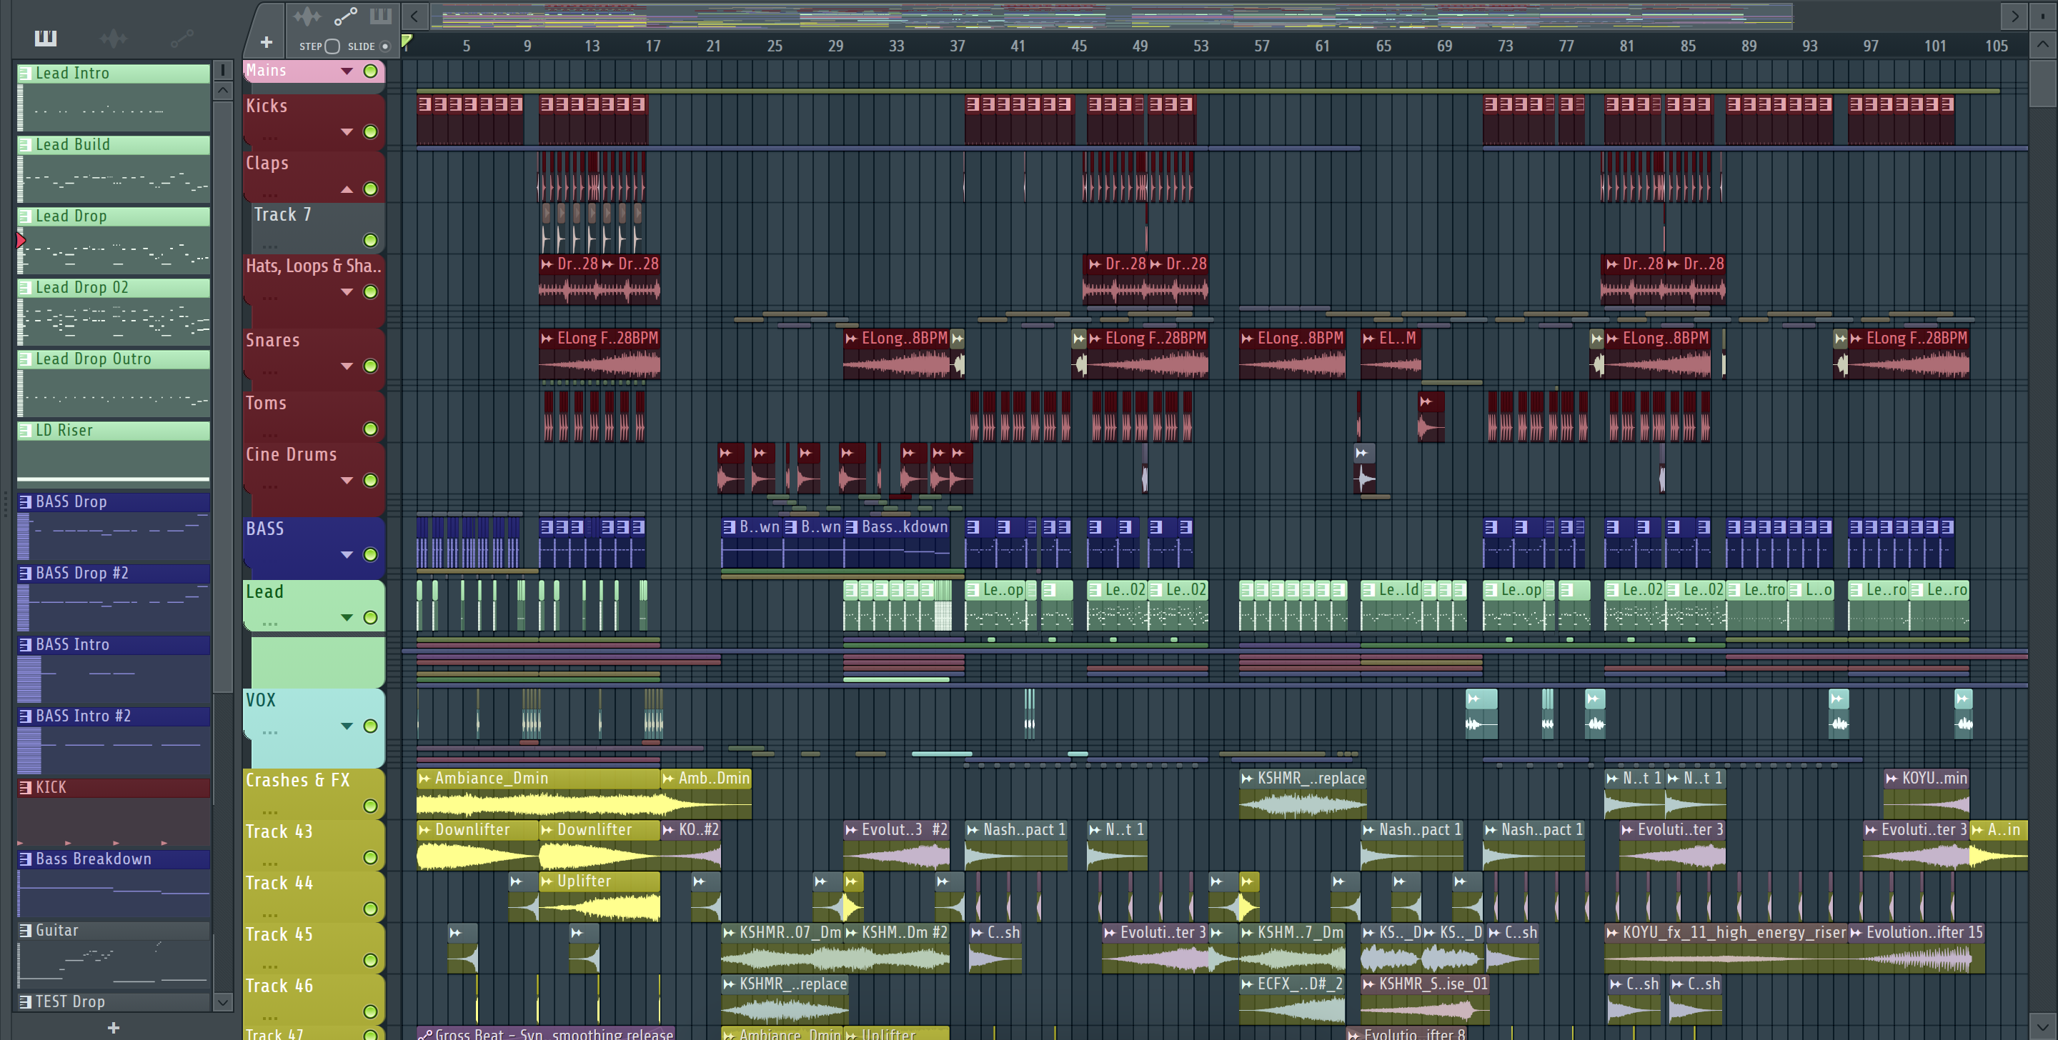Viewport: 2058px width, 1040px height.
Task: Mute the Claps track
Action: 370,189
